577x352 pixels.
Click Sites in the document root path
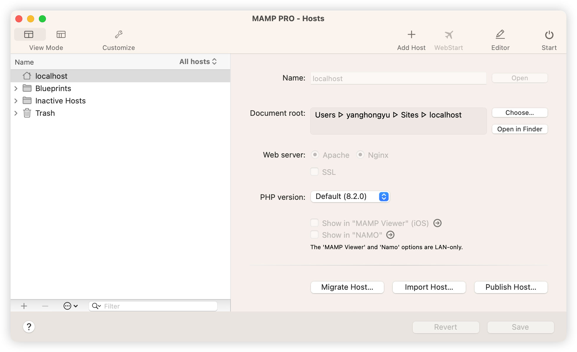(409, 115)
